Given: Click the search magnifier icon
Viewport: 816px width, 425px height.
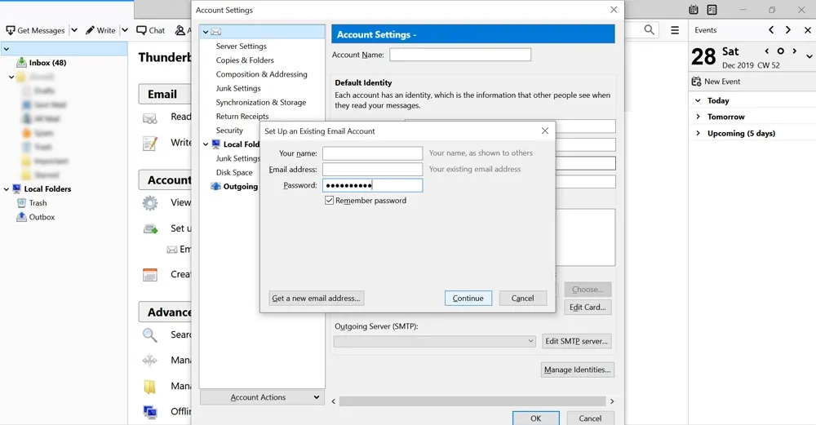Looking at the screenshot, I should pyautogui.click(x=649, y=30).
